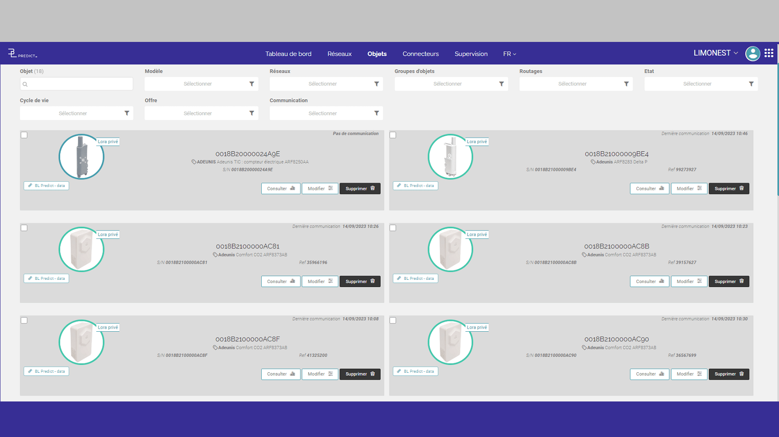This screenshot has width=779, height=437.
Task: Check the box for object 0018B20000024A9E
Action: click(24, 135)
